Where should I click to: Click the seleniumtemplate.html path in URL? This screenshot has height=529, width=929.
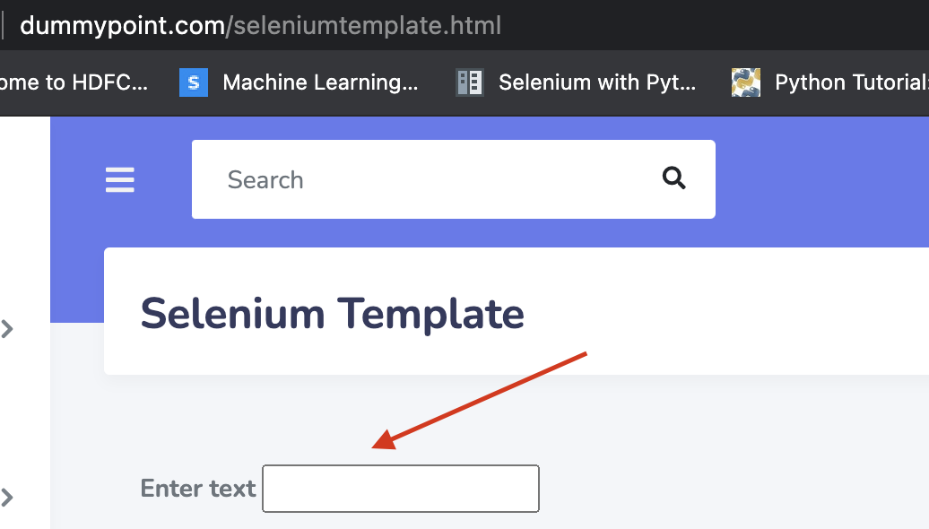[368, 25]
